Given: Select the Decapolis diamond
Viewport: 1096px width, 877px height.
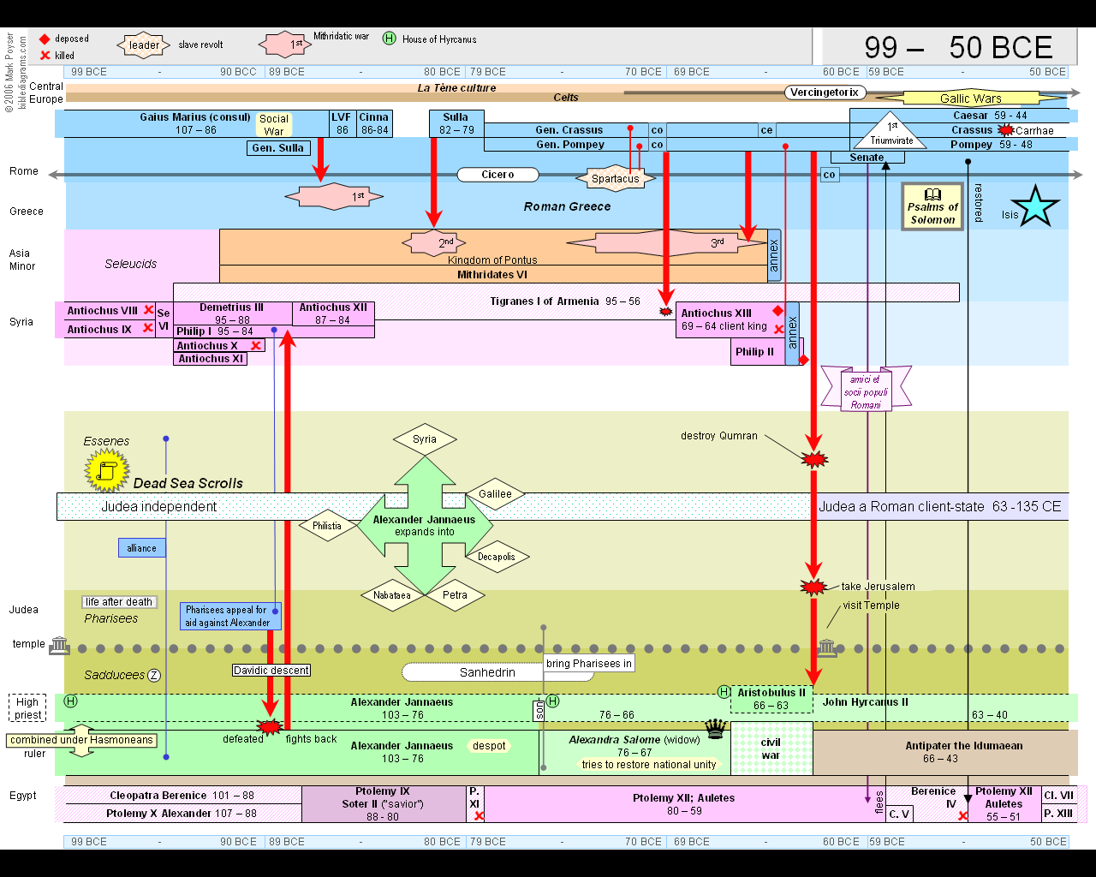Looking at the screenshot, I should pos(497,557).
